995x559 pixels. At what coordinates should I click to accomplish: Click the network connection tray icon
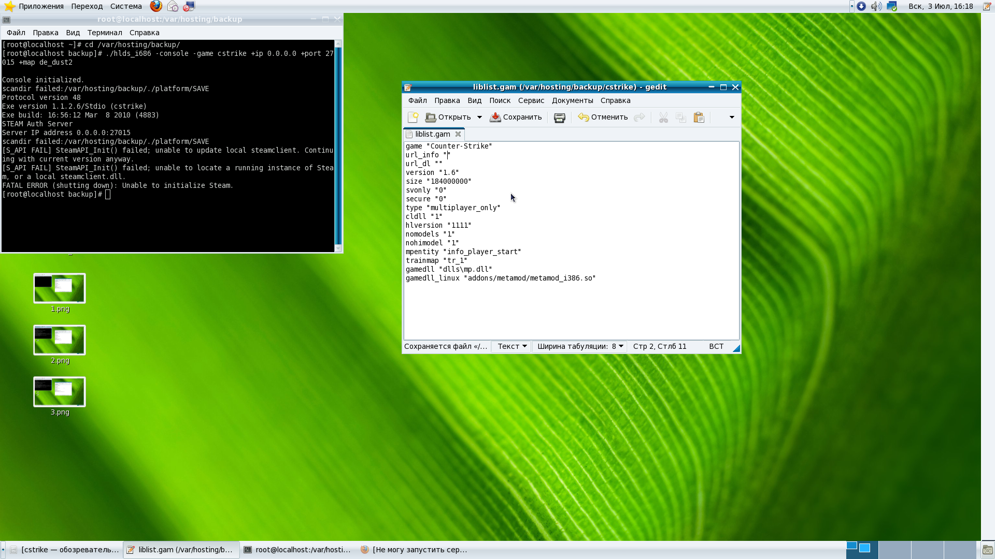[x=892, y=6]
